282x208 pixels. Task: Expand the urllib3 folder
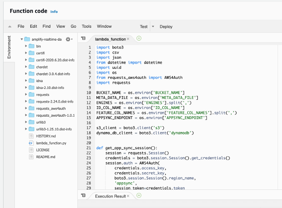pos(26,122)
